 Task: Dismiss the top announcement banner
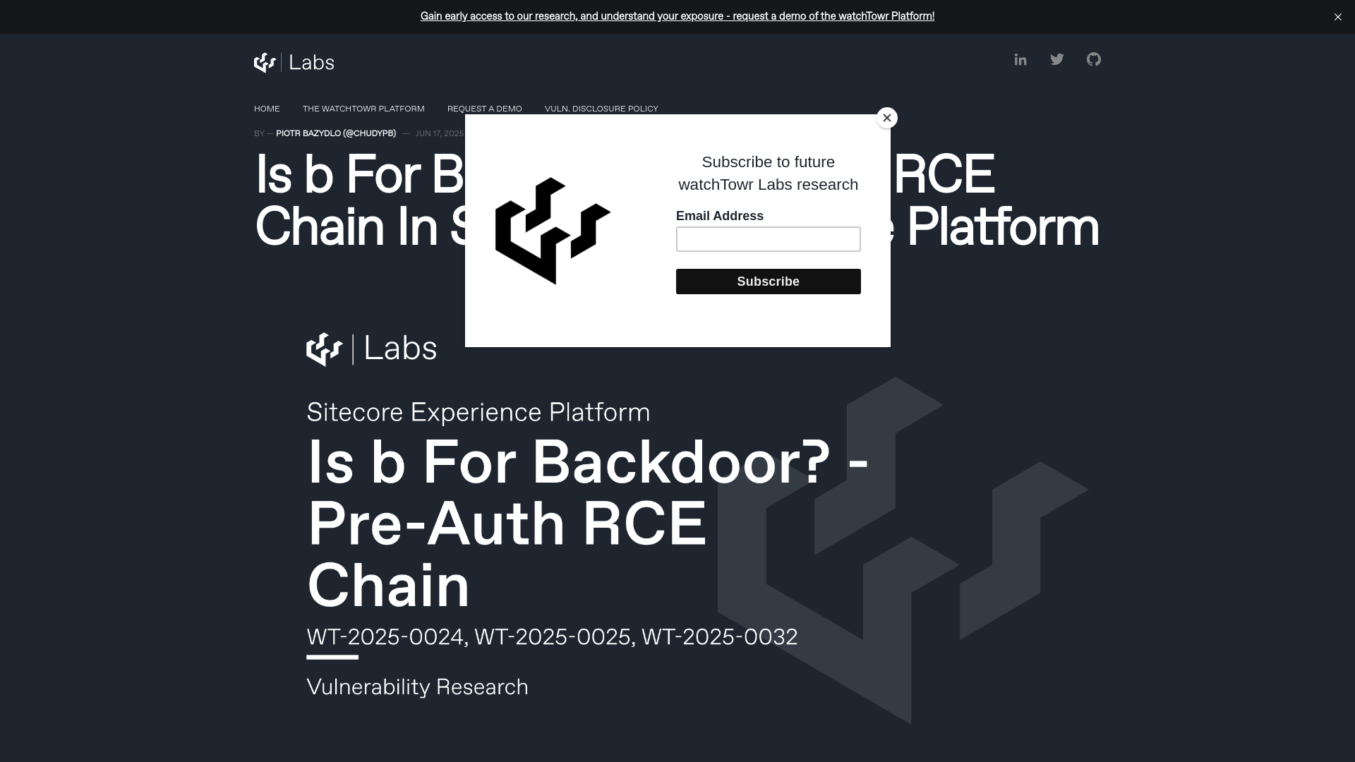click(x=1338, y=17)
